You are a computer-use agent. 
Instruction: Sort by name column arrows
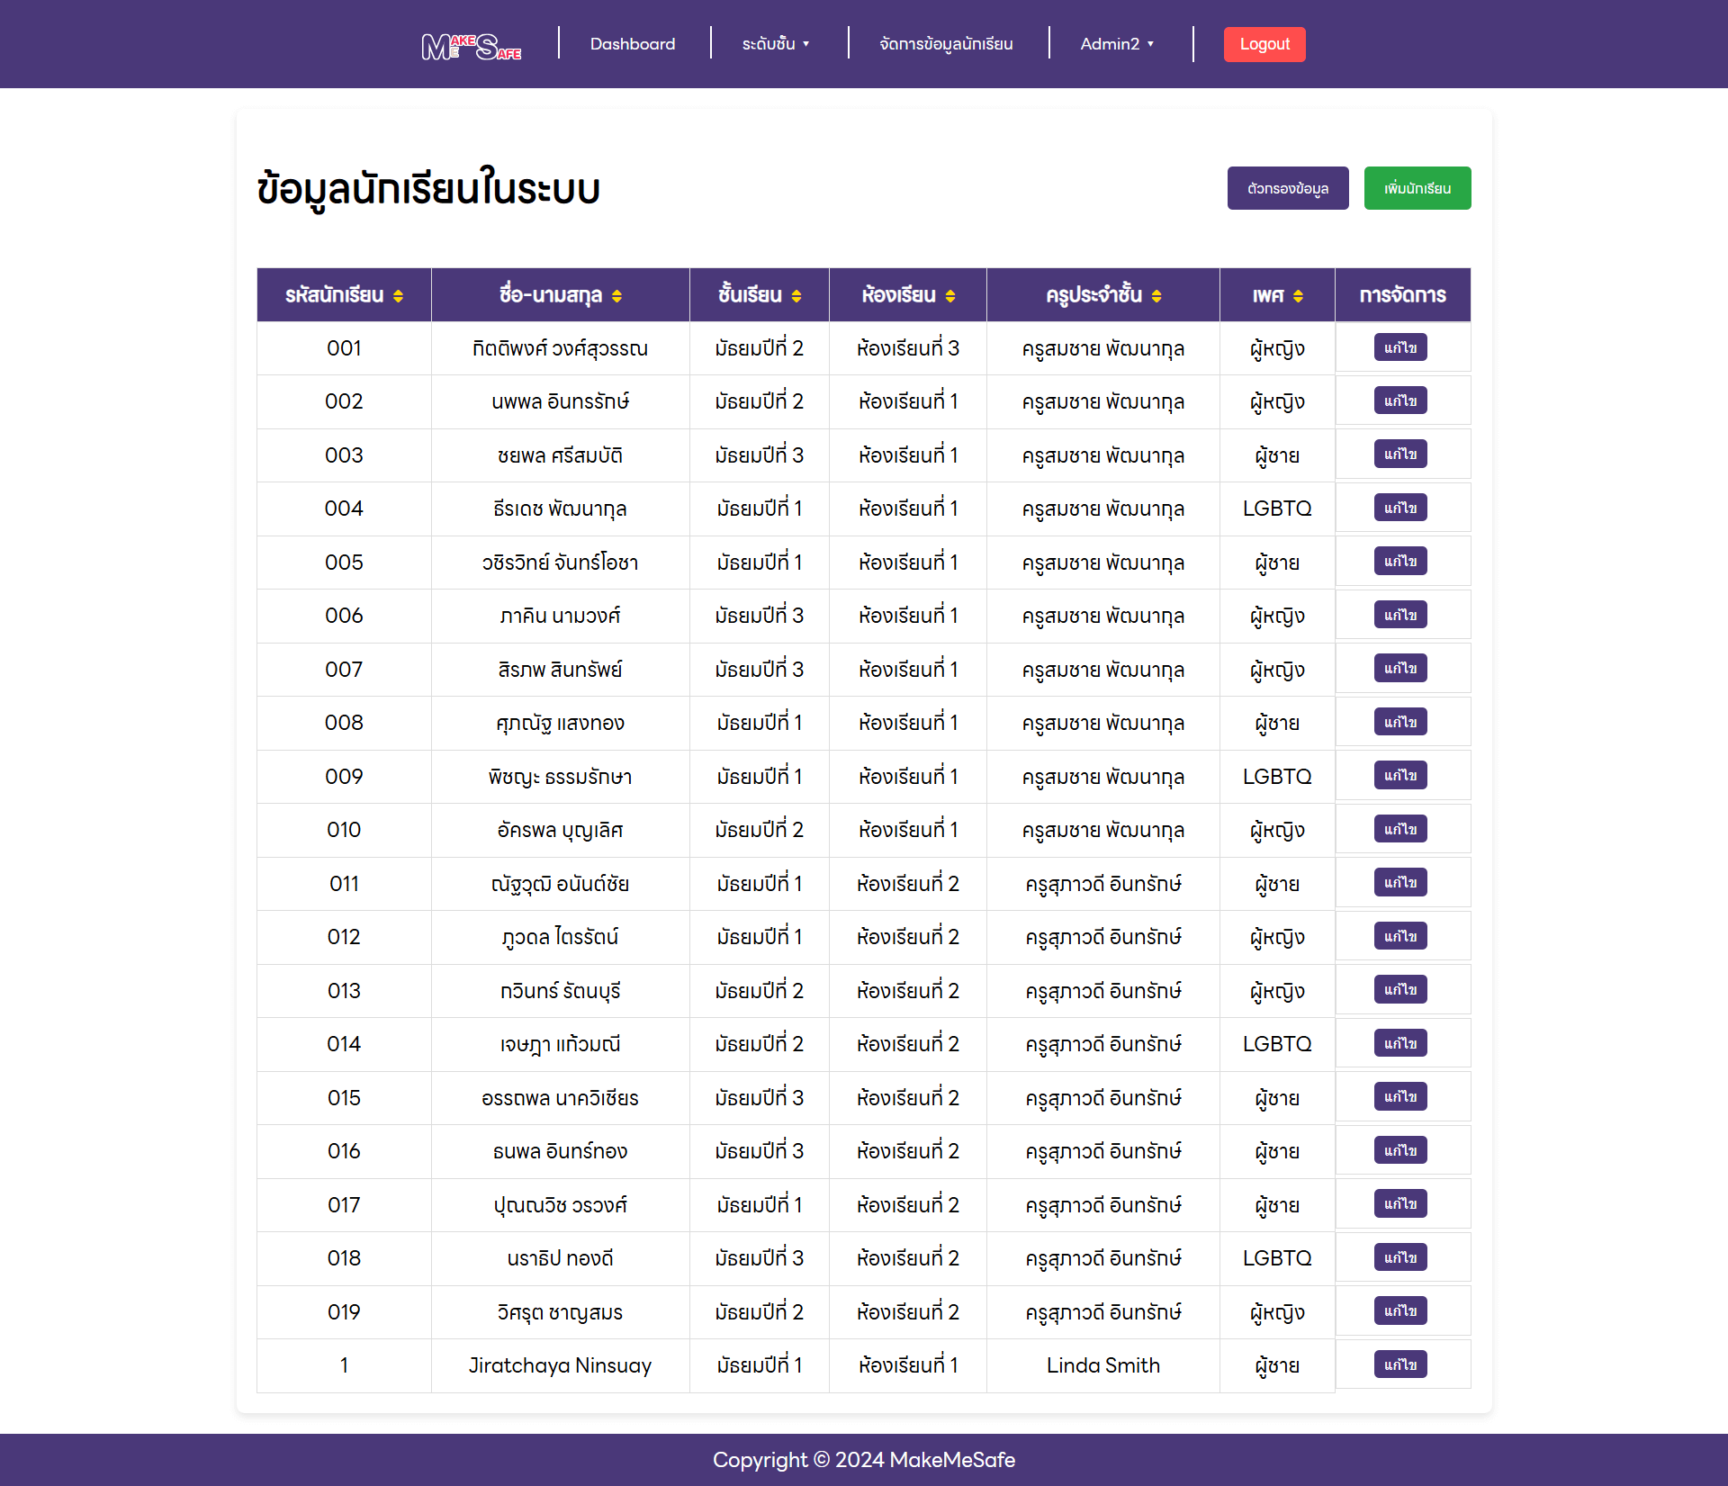(616, 296)
